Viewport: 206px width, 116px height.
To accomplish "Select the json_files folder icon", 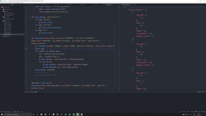I will [x=4, y=11].
